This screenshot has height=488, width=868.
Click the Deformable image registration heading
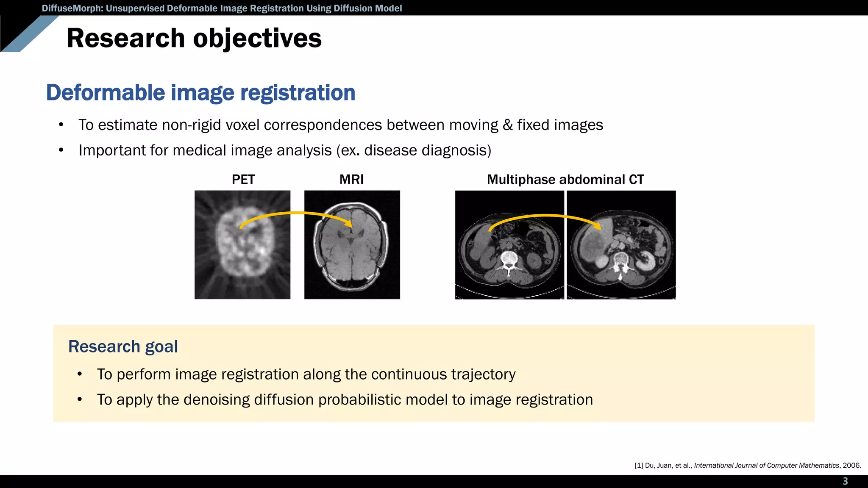click(200, 92)
